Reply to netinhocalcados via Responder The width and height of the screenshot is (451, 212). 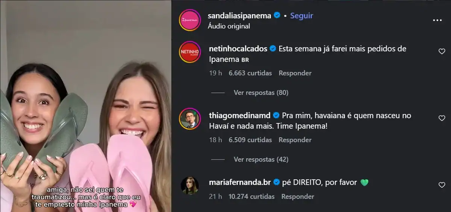point(295,73)
